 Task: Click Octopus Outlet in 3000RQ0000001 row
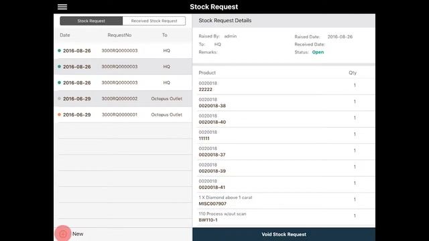point(167,114)
